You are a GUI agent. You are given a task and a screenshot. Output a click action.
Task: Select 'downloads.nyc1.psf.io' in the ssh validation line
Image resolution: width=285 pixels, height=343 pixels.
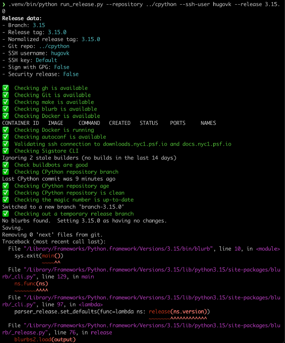coord(135,144)
